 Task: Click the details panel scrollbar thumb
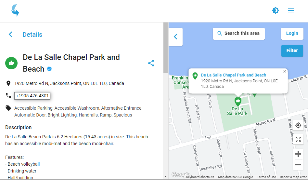[165, 48]
